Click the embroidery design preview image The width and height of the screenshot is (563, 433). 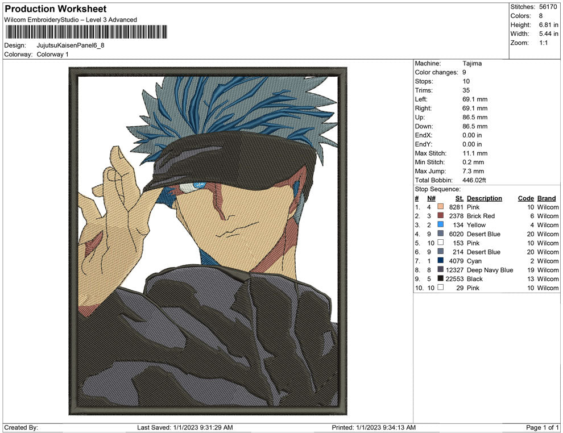pos(208,244)
